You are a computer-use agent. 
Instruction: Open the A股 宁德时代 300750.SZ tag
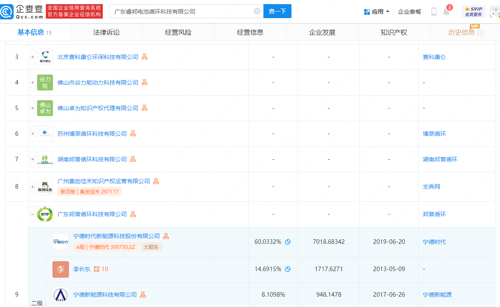106,247
